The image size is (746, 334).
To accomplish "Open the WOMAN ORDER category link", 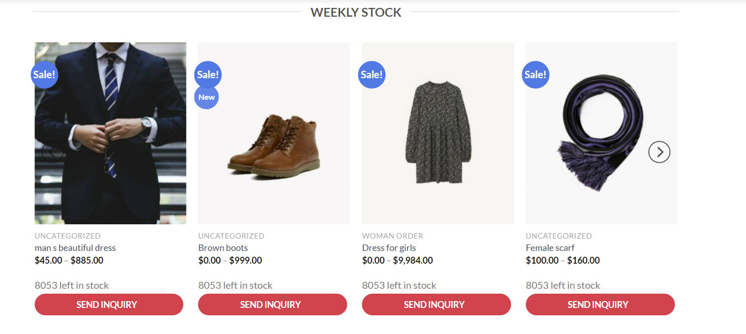I will click(393, 236).
